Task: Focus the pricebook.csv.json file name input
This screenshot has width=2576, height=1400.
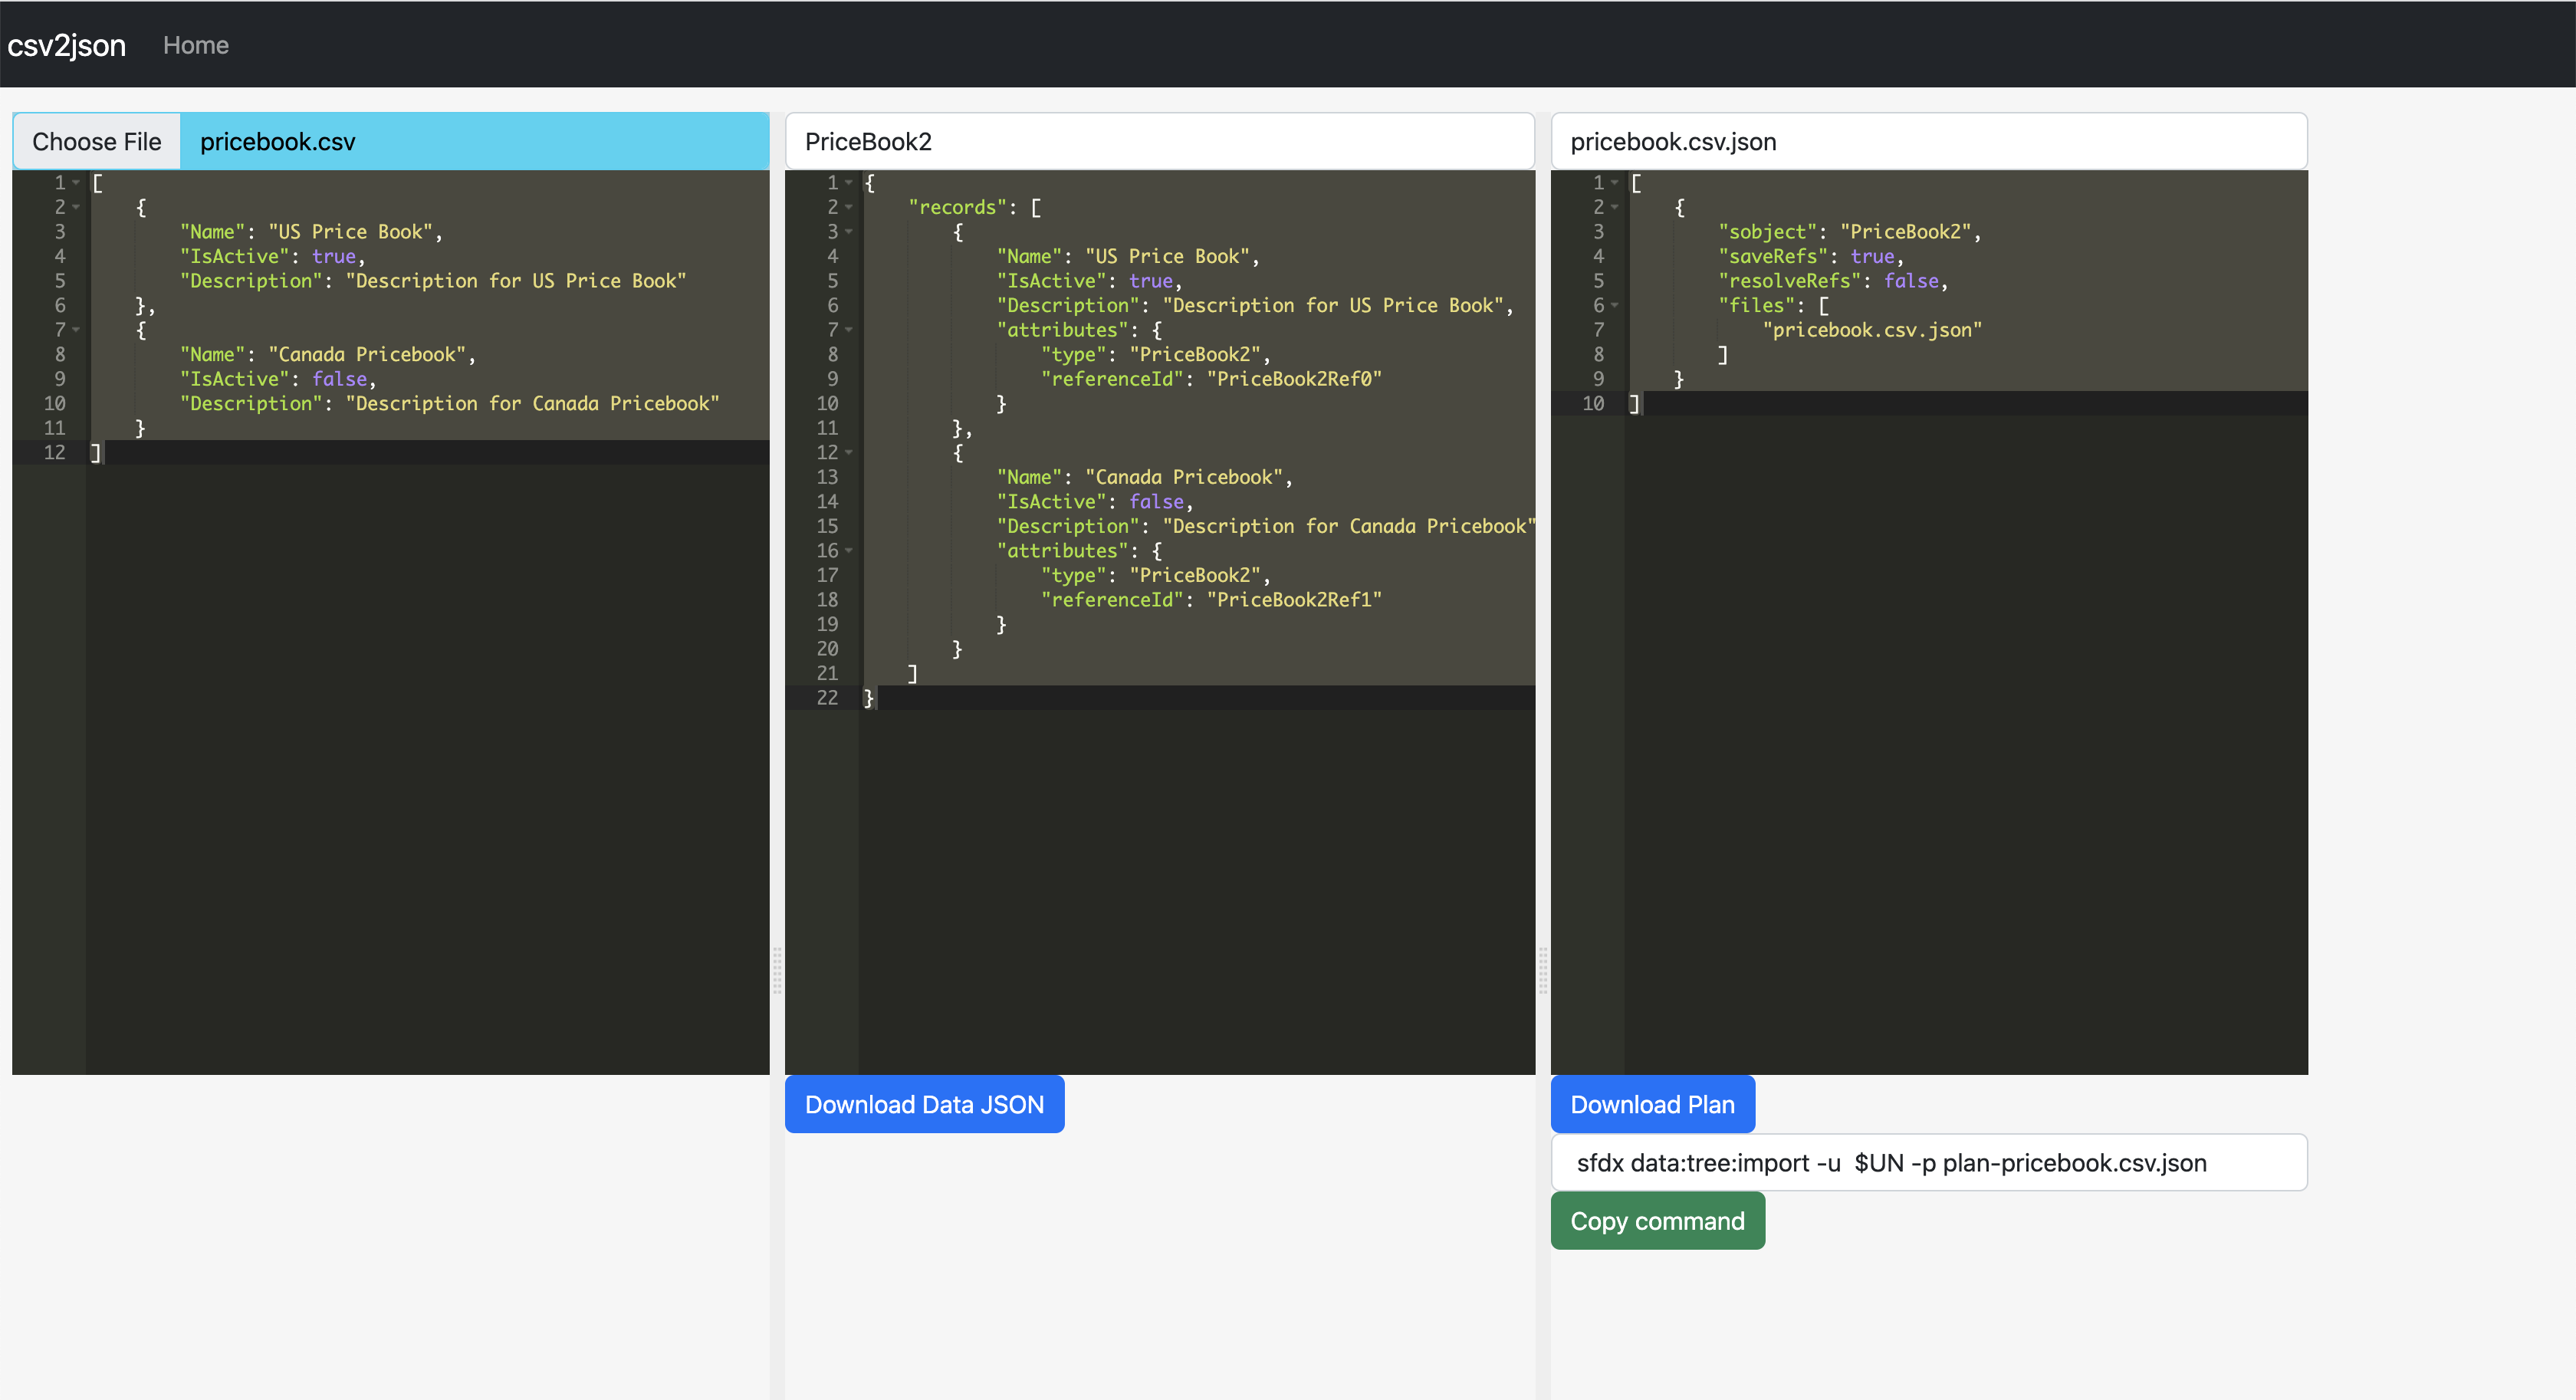Action: pyautogui.click(x=1928, y=141)
